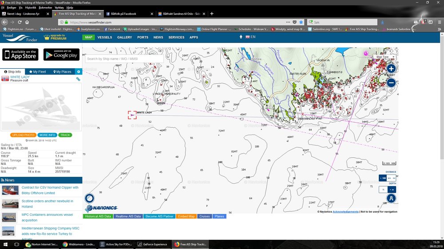Set depth unit to ft
The image size is (444, 249).
(383, 189)
